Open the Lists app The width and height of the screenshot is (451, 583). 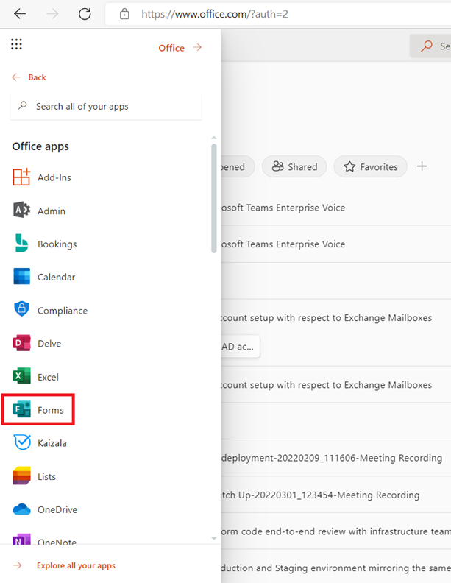22,476
